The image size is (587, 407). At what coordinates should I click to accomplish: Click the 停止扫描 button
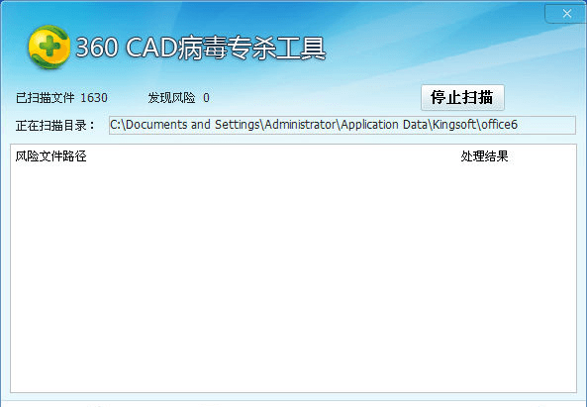click(x=462, y=97)
